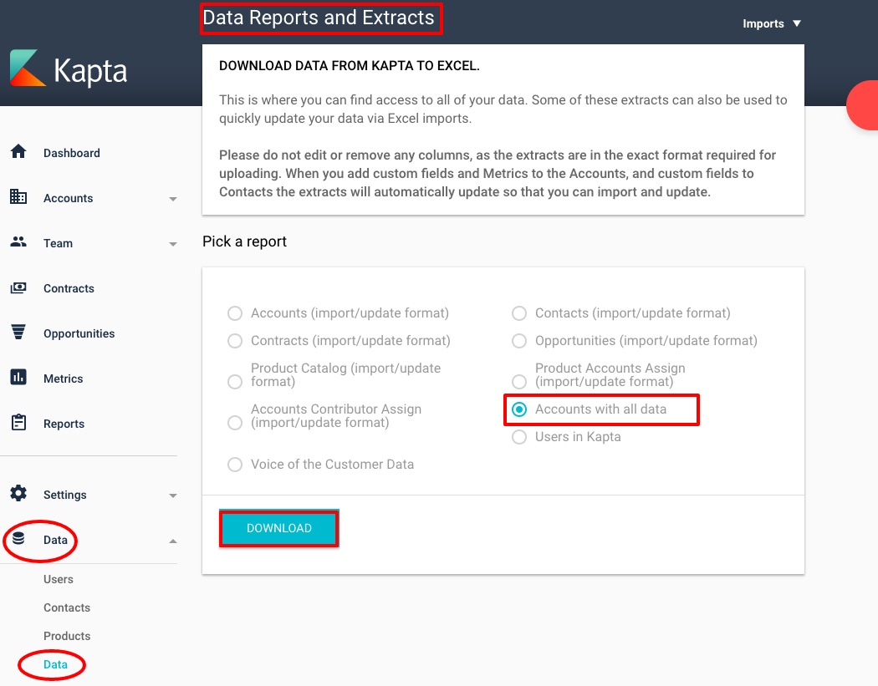Open the Accounts section
Screen dimensions: 878x686
69,198
